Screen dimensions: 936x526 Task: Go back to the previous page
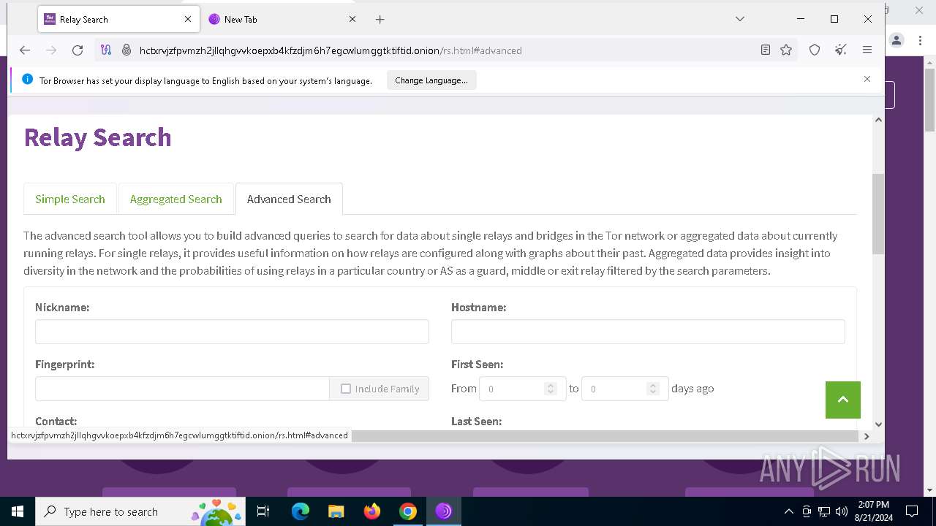coord(25,50)
